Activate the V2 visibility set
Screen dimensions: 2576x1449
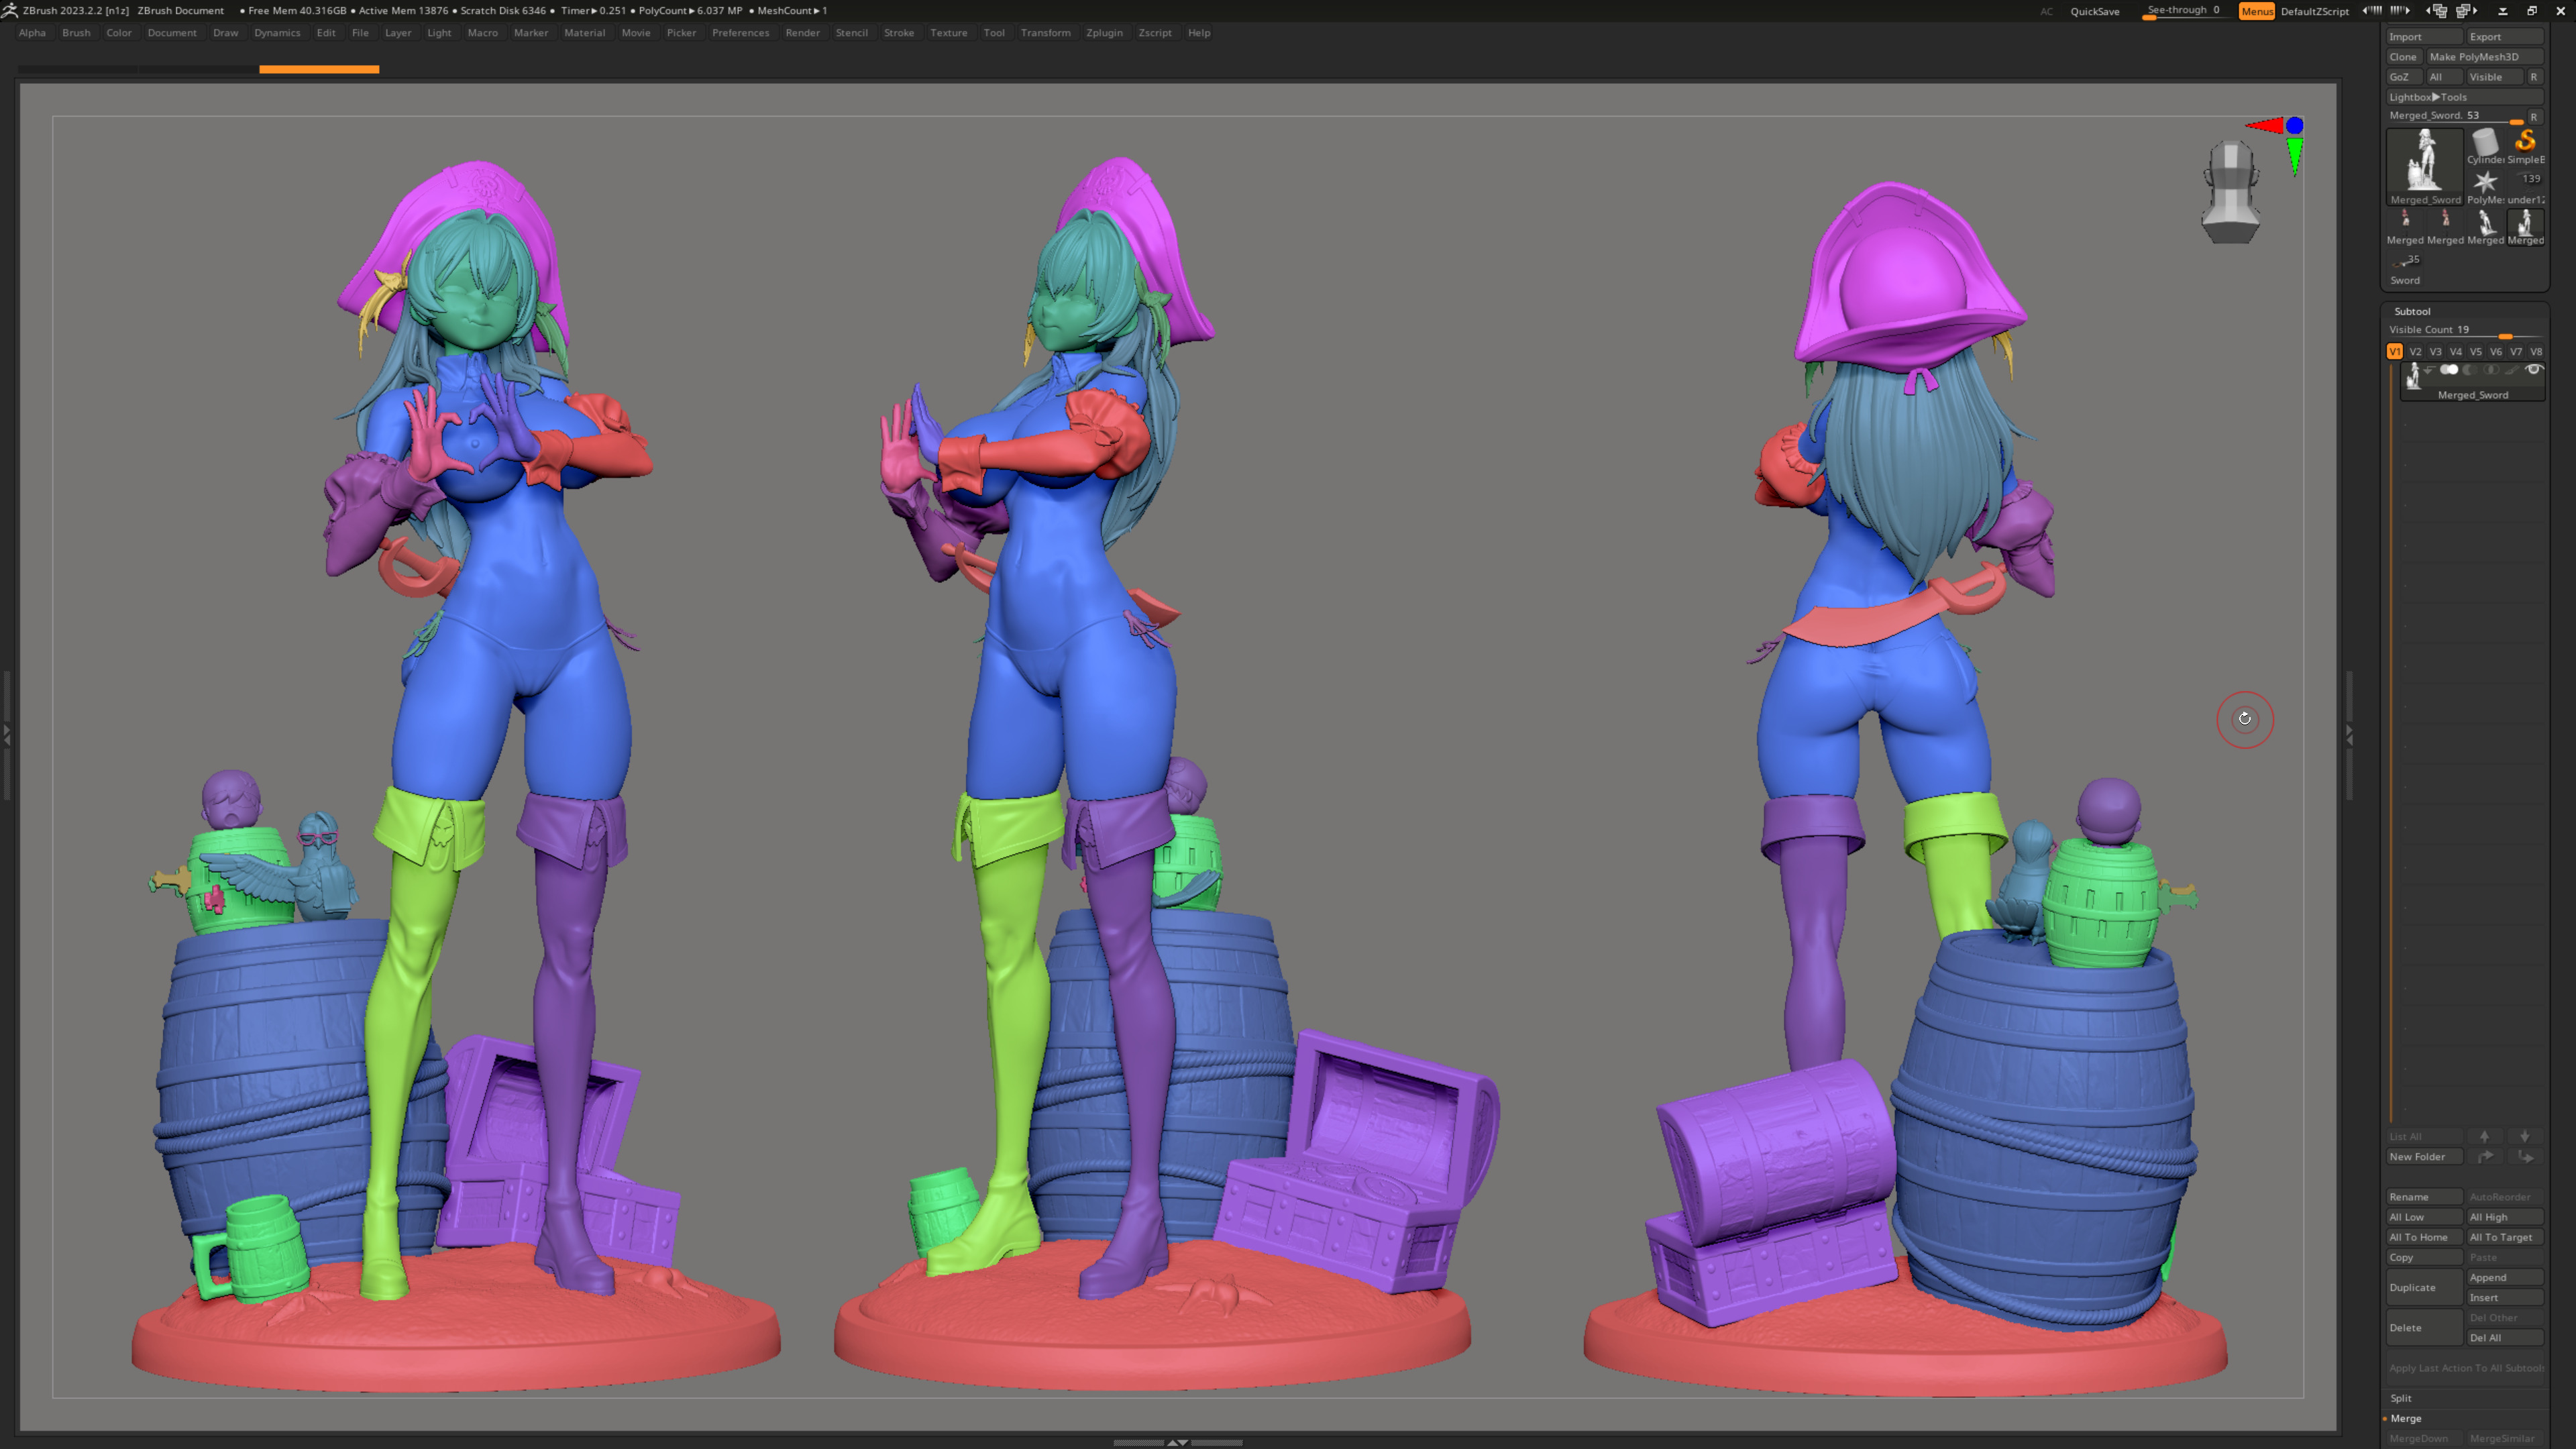tap(2415, 352)
